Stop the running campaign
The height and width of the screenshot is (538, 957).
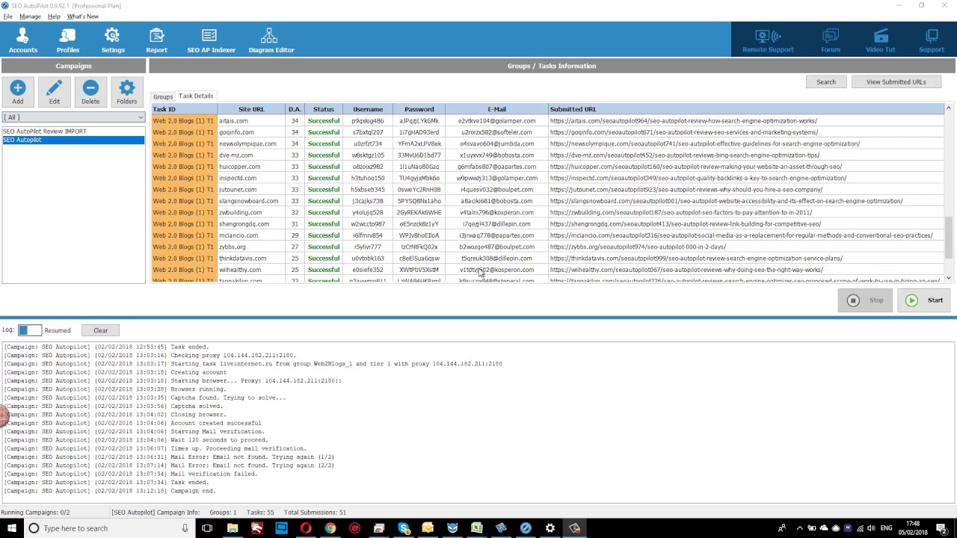pyautogui.click(x=865, y=300)
